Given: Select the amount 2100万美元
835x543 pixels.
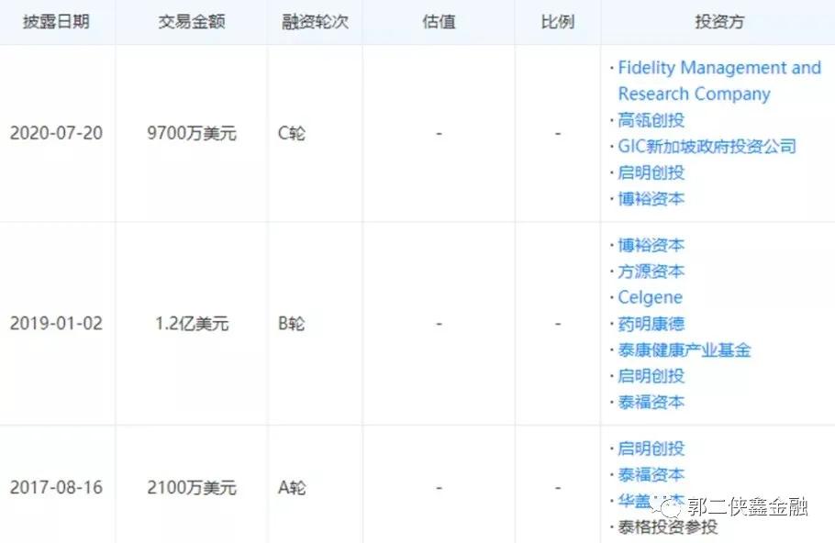Looking at the screenshot, I should (x=192, y=487).
